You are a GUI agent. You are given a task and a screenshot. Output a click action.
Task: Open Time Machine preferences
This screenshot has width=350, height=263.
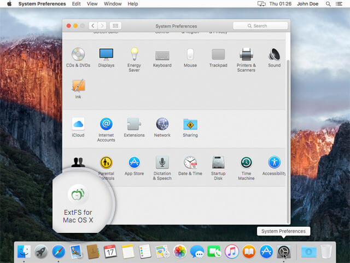(246, 163)
